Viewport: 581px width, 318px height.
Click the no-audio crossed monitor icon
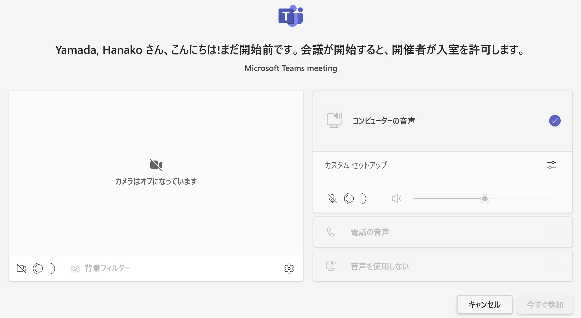331,266
